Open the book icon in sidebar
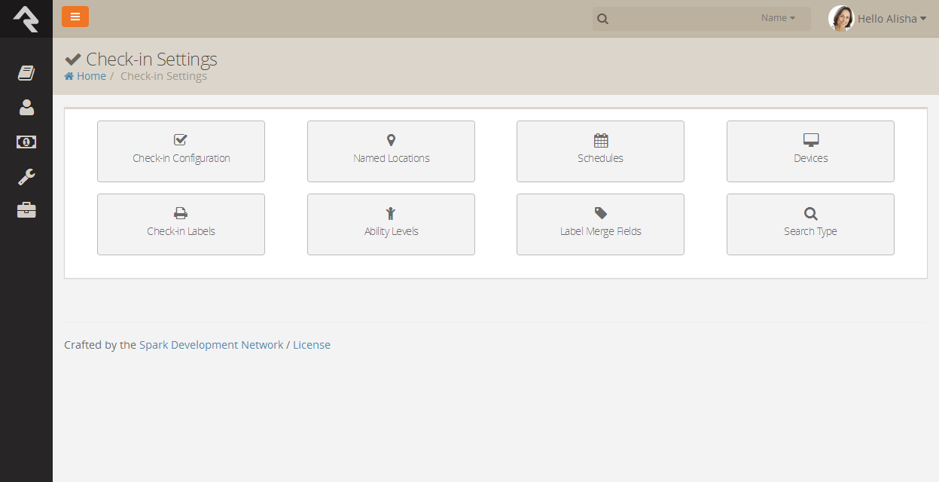 (26, 73)
